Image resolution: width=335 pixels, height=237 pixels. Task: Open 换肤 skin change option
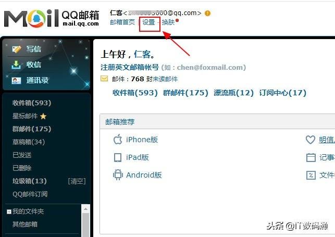click(x=168, y=22)
